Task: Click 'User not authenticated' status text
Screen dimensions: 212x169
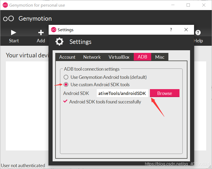Action: [x=23, y=166]
